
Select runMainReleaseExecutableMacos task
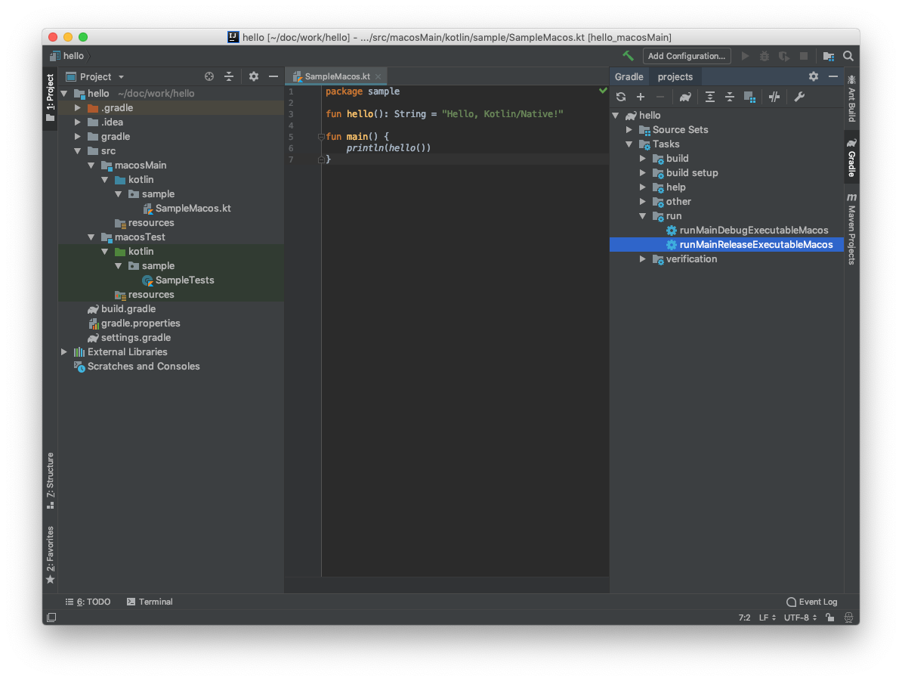pos(727,245)
